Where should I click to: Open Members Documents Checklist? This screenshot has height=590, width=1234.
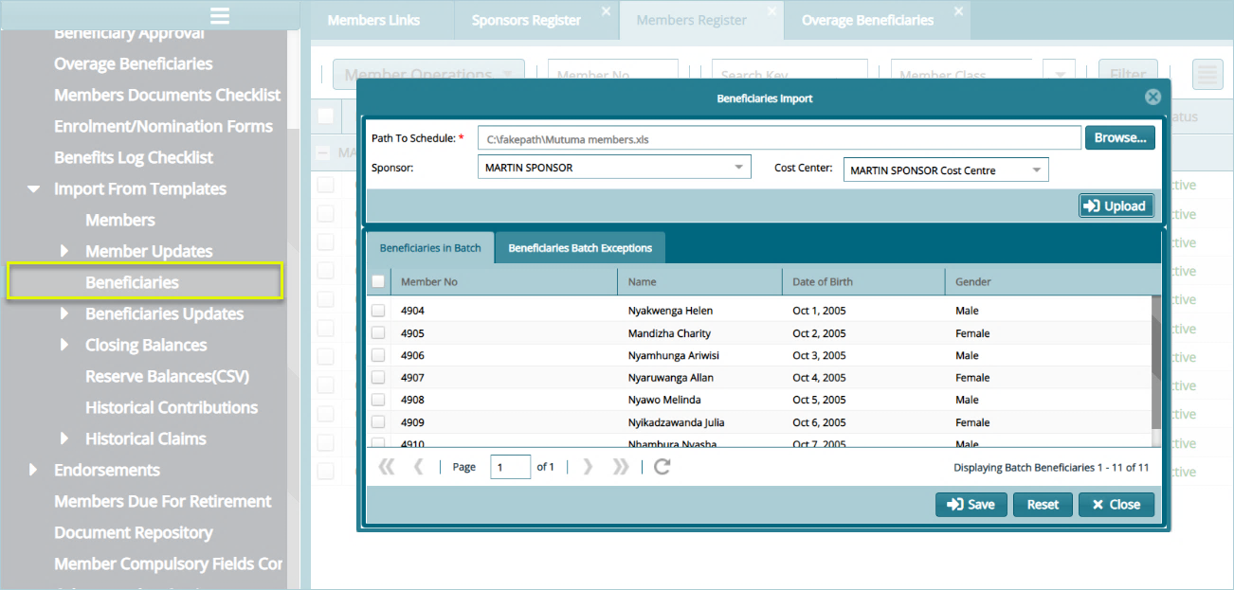[168, 95]
